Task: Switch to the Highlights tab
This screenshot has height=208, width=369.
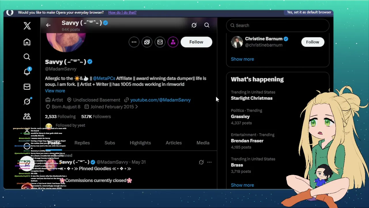Action: (x=140, y=143)
